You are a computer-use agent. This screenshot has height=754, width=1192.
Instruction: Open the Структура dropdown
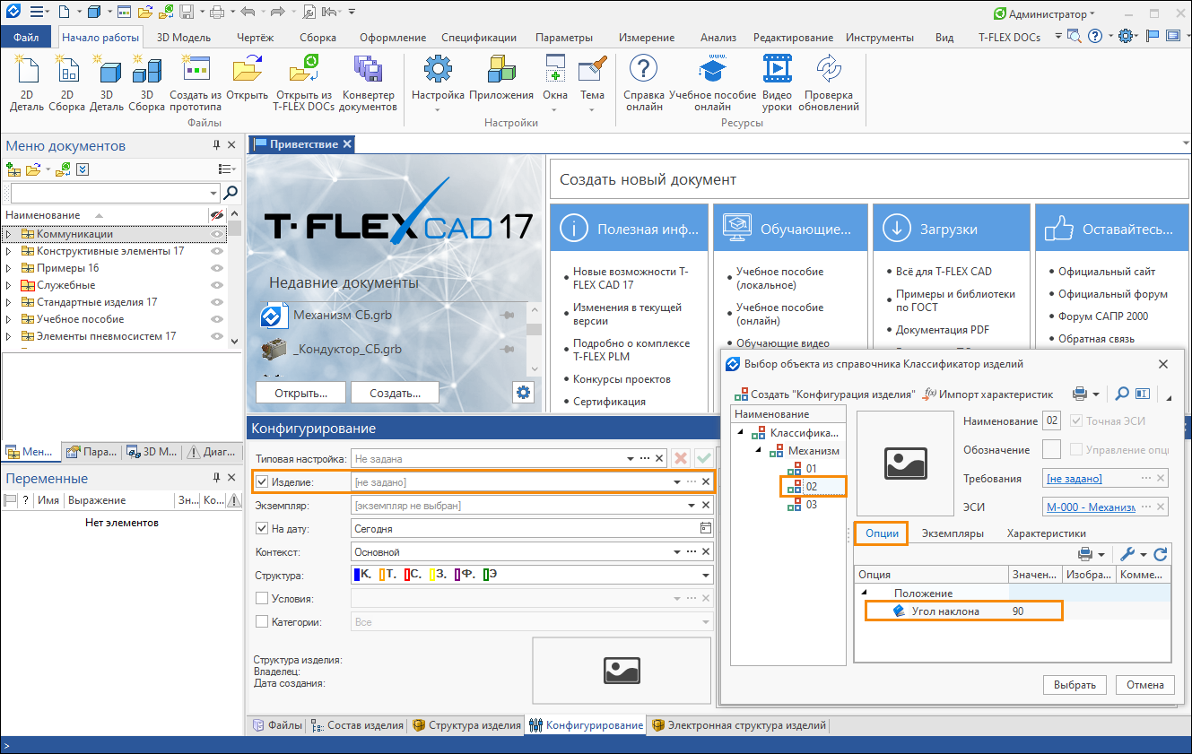(x=706, y=576)
